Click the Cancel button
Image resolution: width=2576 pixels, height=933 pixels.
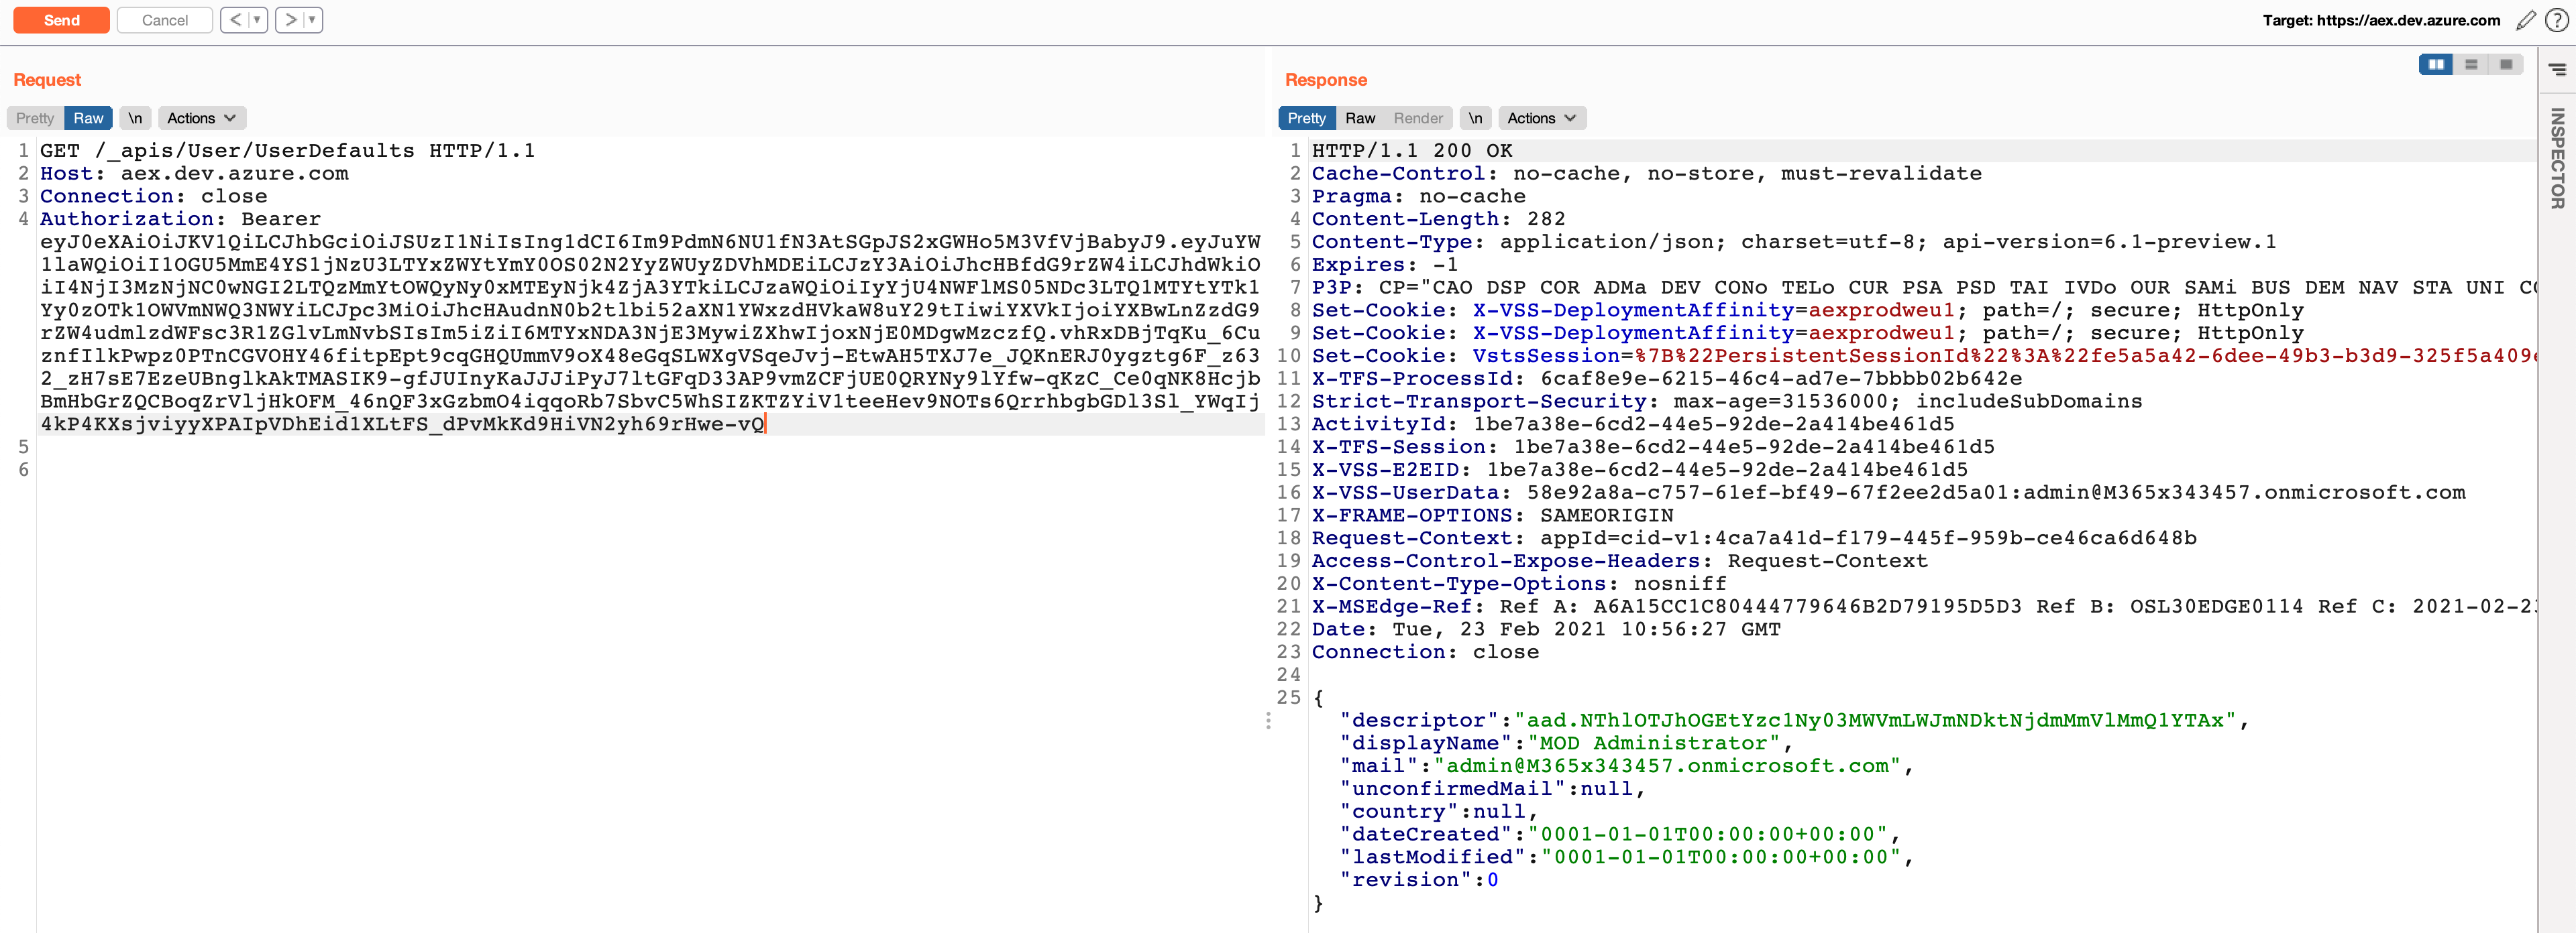(165, 20)
